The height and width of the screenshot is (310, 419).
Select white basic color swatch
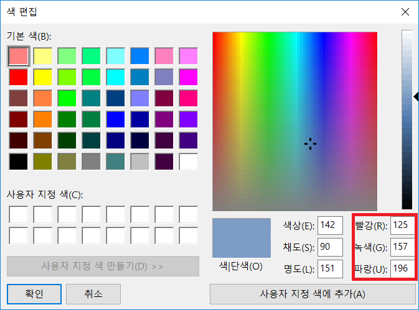[x=189, y=162]
